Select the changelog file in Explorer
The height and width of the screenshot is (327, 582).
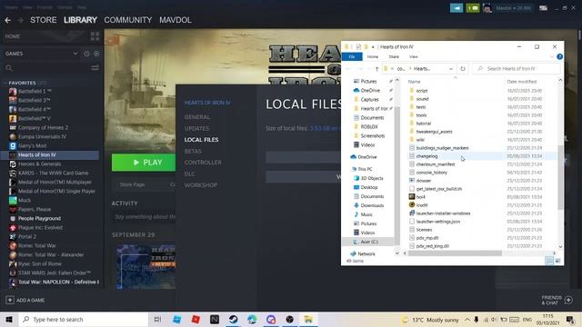(x=423, y=156)
